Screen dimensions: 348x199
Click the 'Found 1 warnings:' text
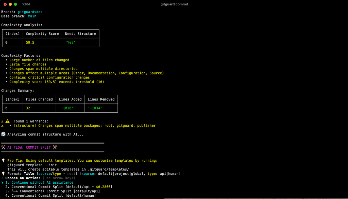[31, 121]
